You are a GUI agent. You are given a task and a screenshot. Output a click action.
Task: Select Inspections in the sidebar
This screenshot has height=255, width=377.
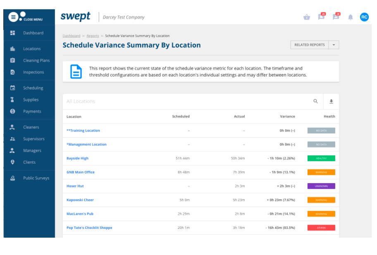tap(33, 72)
